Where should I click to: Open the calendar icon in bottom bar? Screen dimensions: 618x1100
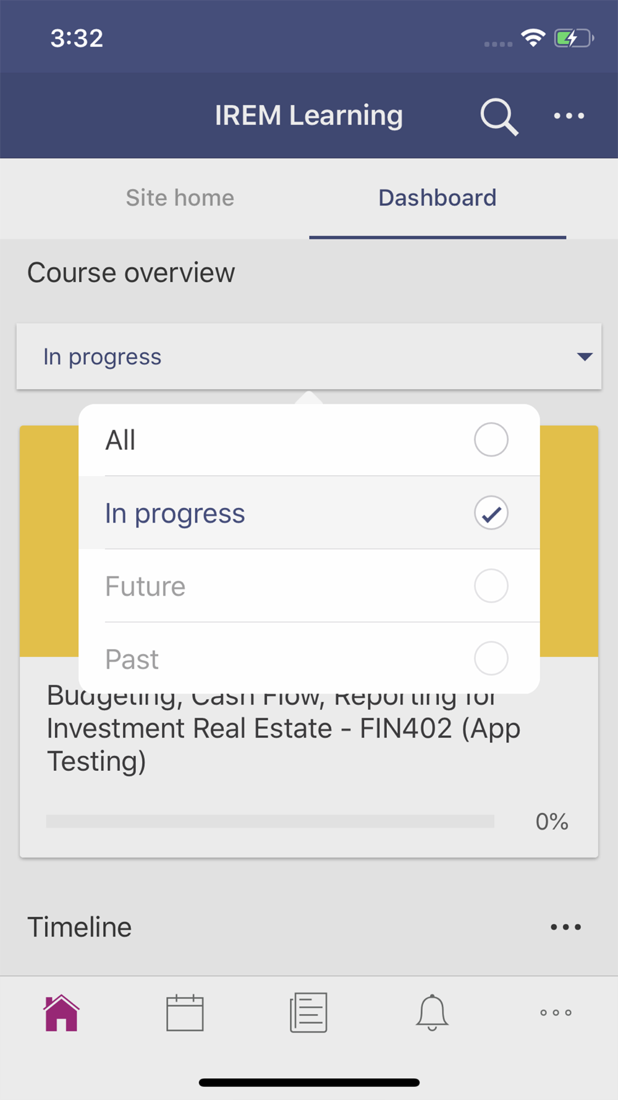[x=185, y=1013]
